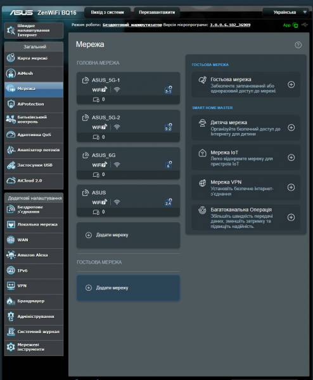Click Бездротове з'єднання icon
Screen dimensions: 313x380
pyautogui.click(x=11, y=209)
